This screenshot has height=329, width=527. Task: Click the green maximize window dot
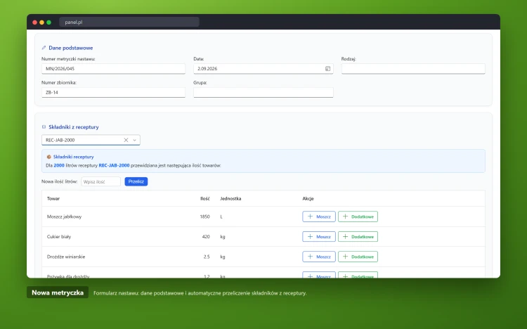[48, 22]
